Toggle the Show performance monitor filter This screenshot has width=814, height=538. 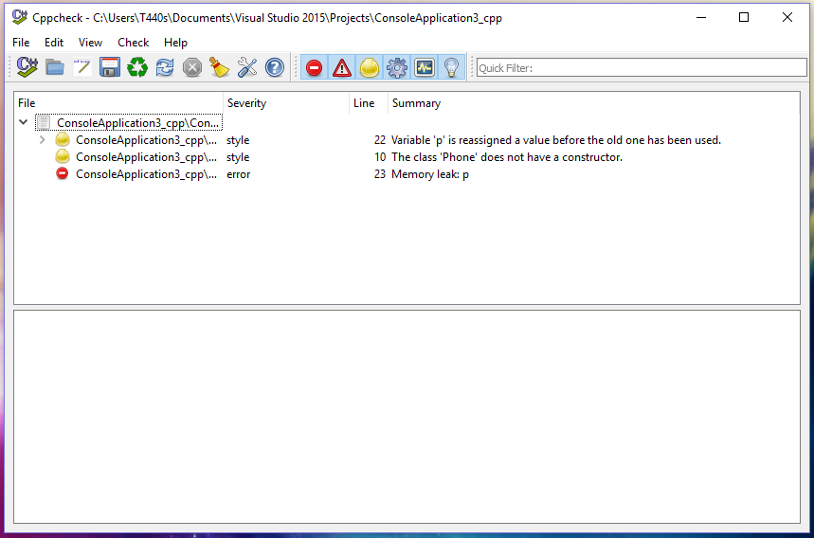425,67
